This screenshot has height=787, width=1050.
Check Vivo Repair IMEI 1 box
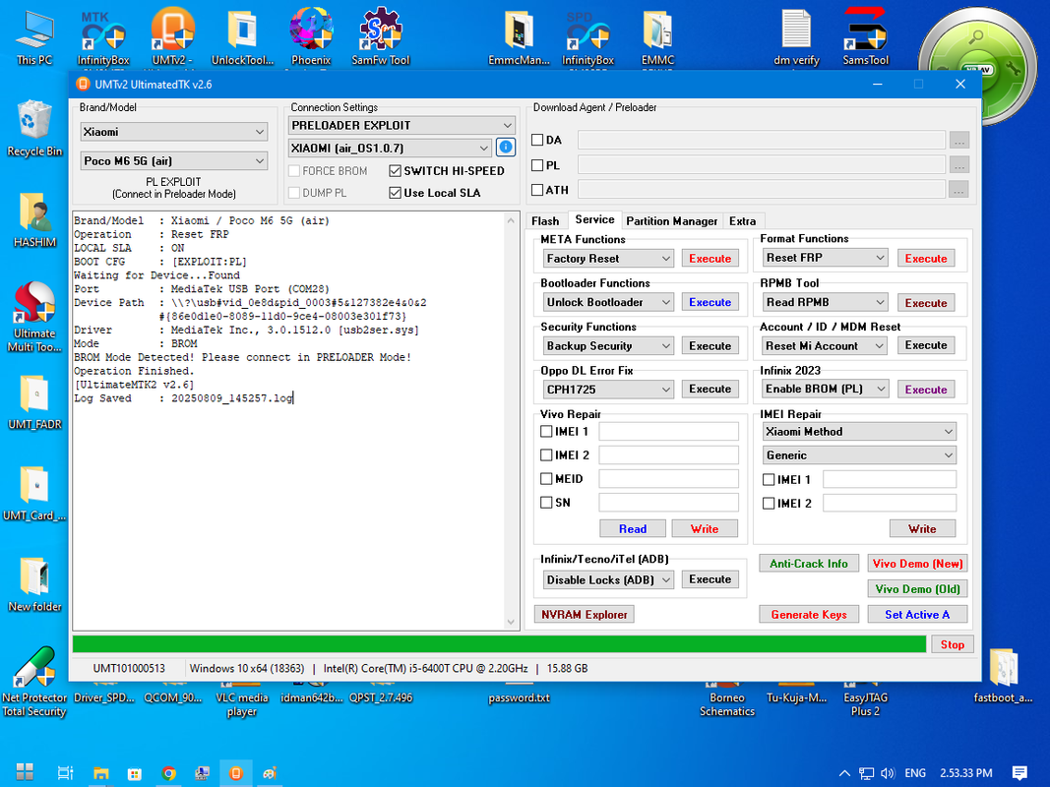546,432
